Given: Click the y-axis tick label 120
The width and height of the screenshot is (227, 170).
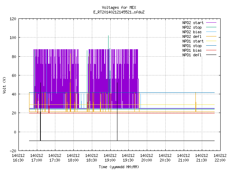Looking at the screenshot, I should [x=13, y=19].
